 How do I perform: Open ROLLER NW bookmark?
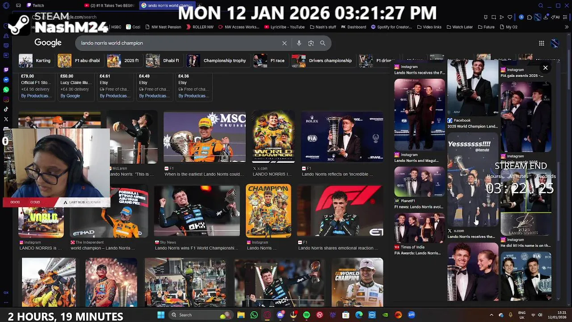[200, 27]
